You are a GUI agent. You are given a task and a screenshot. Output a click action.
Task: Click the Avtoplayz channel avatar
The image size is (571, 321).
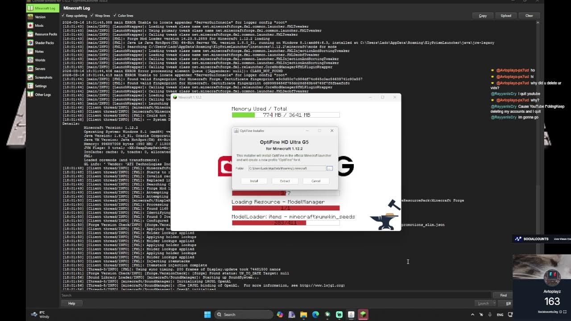pyautogui.click(x=552, y=277)
